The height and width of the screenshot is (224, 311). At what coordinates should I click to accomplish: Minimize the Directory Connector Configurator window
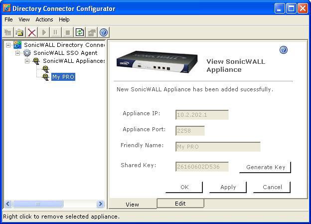(x=279, y=8)
